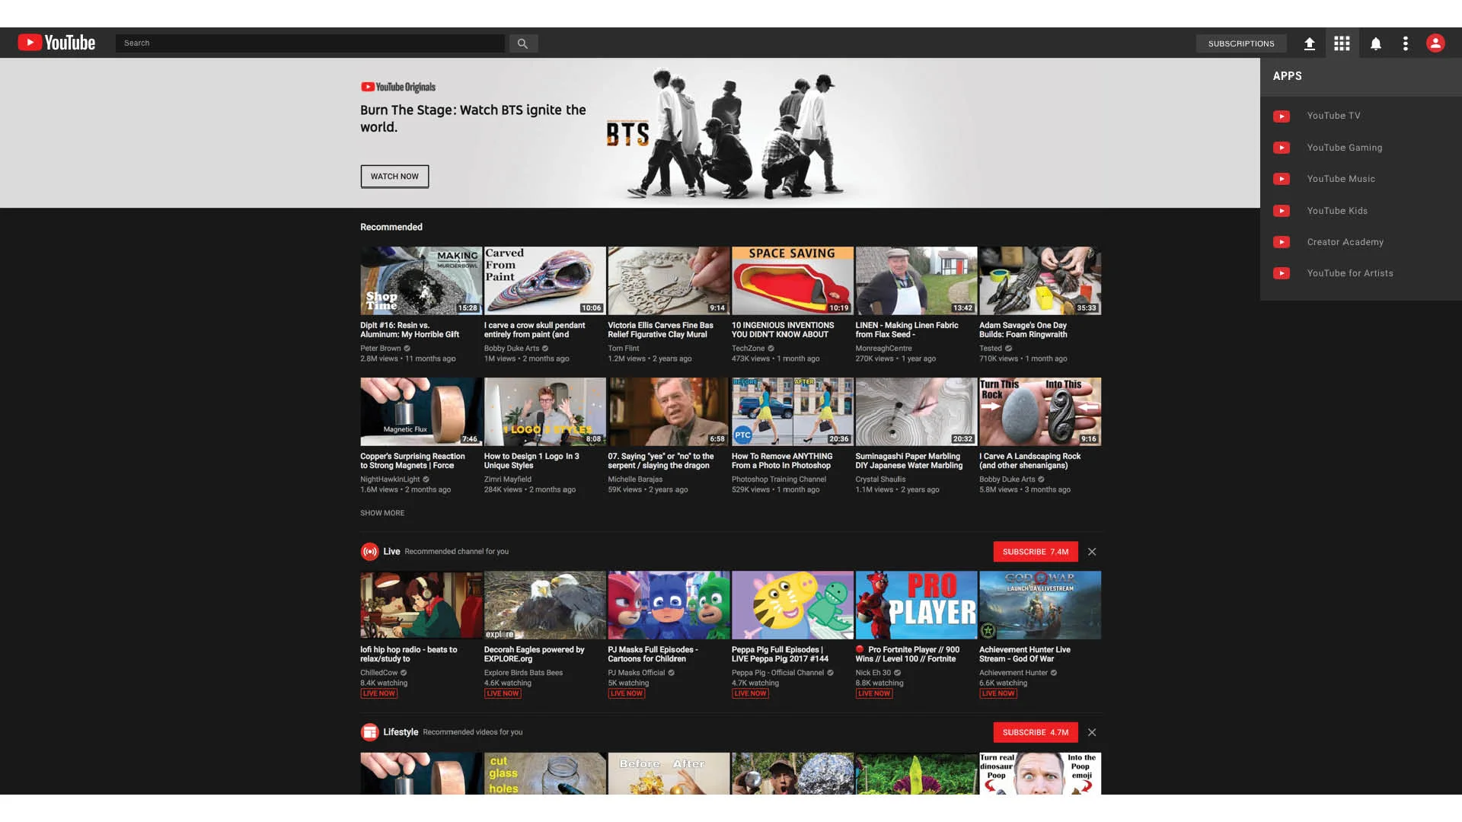The width and height of the screenshot is (1462, 822).
Task: Subscribe to the Live channel
Action: (x=1036, y=552)
